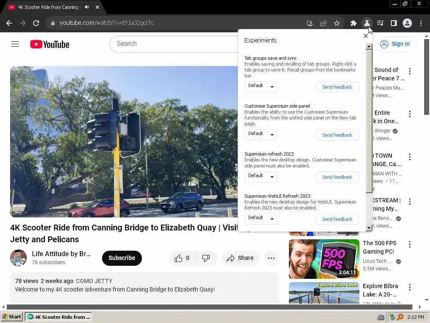Close the Experiments popup
The height and width of the screenshot is (323, 430).
(x=366, y=36)
